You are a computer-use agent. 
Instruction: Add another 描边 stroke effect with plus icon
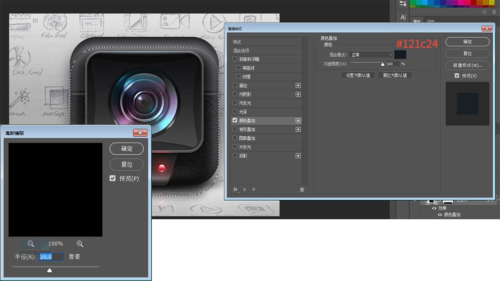click(298, 85)
